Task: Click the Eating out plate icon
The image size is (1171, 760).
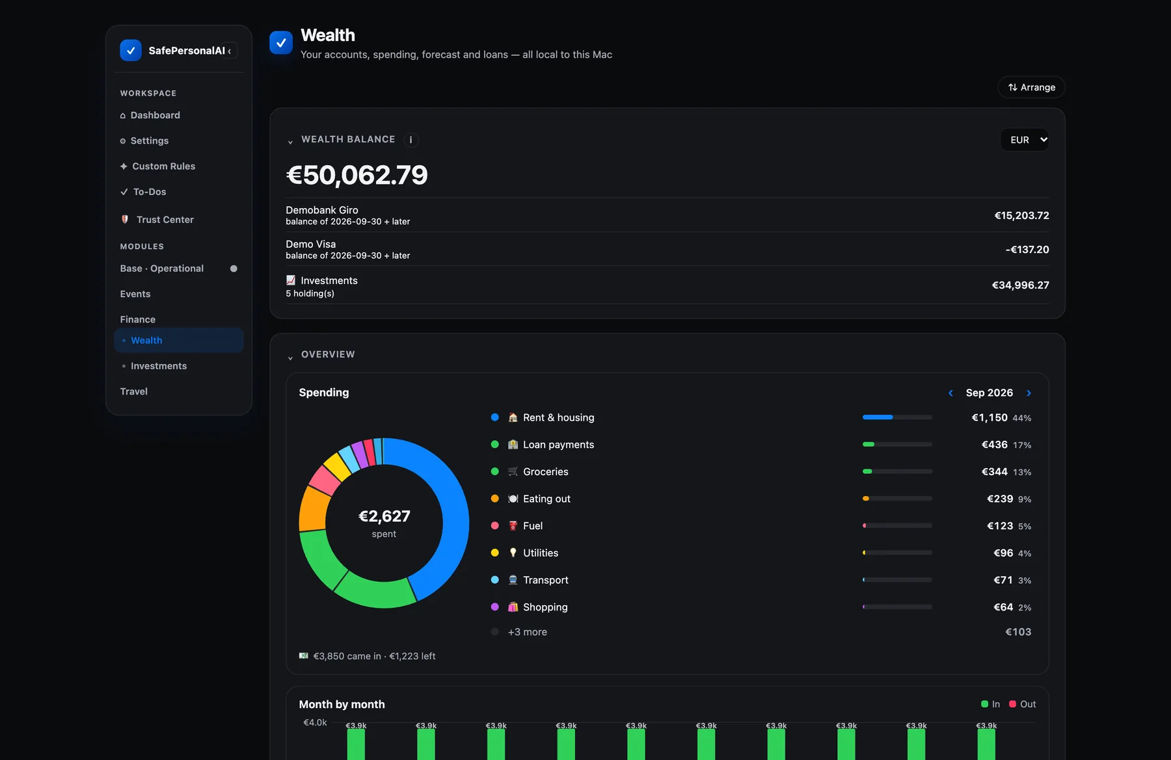Action: pyautogui.click(x=513, y=499)
